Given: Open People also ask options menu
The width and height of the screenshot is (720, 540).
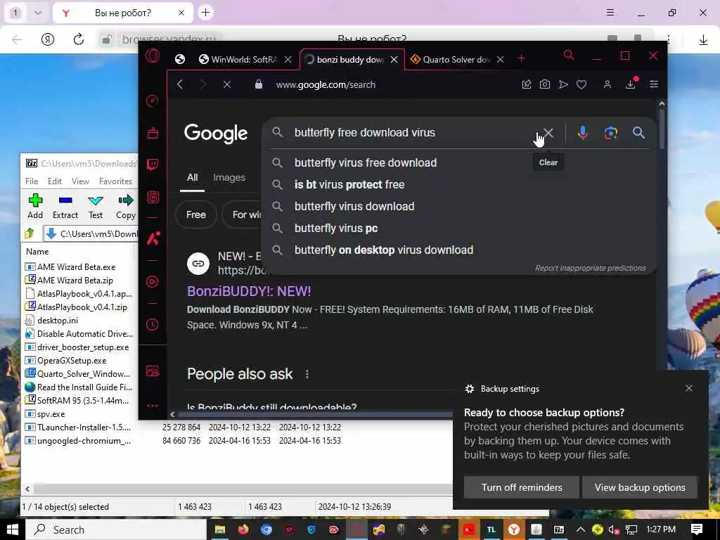Looking at the screenshot, I should pyautogui.click(x=307, y=374).
